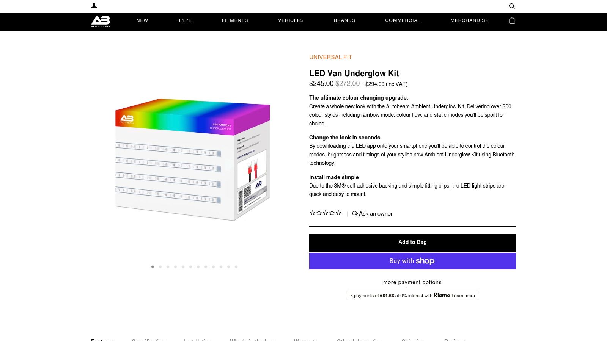
Task: Rate the product with the first star
Action: (x=312, y=213)
